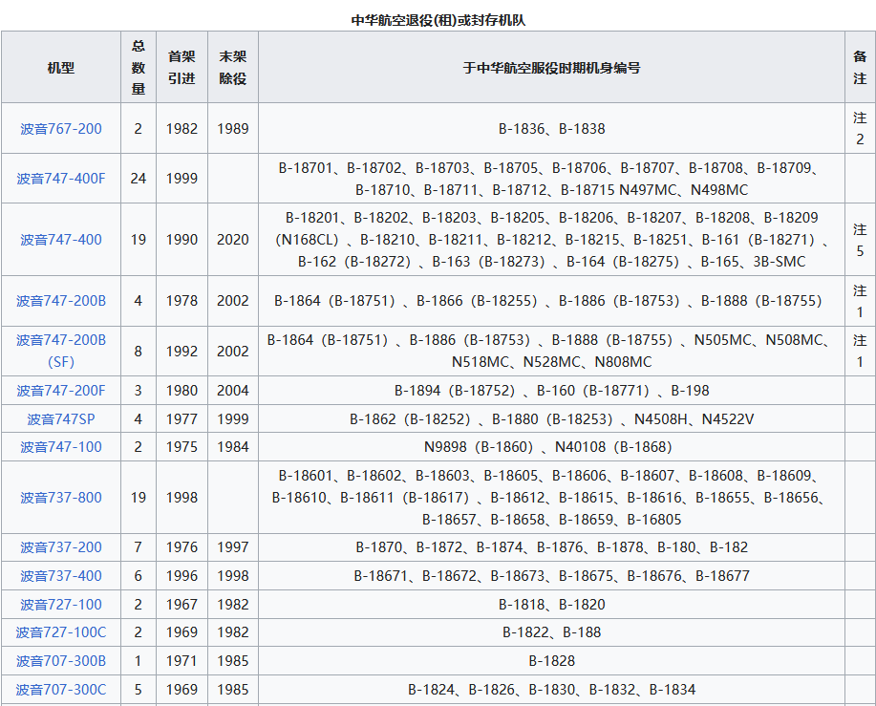Viewport: 876px width, 706px height.
Task: Open the 波音707-300B link
Action: (x=61, y=661)
